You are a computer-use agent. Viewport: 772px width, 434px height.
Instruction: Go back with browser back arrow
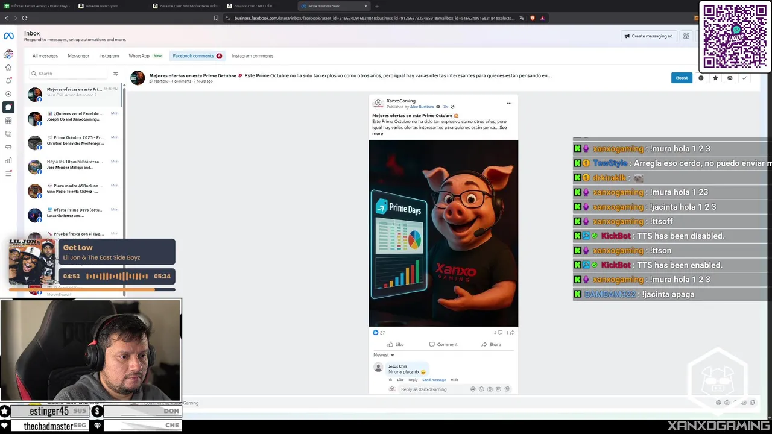[7, 18]
